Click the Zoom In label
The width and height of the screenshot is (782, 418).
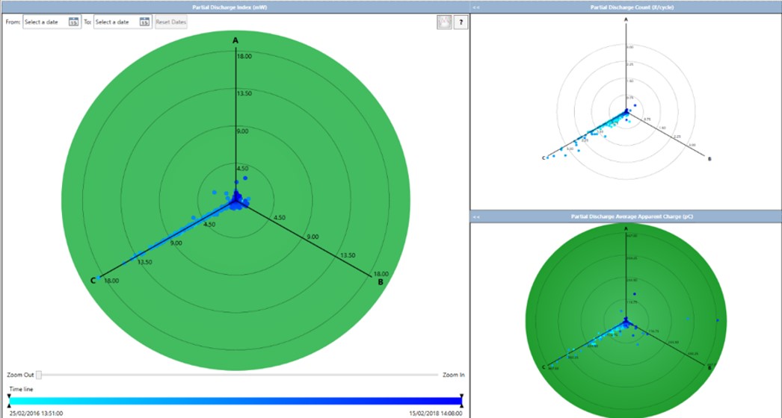452,375
